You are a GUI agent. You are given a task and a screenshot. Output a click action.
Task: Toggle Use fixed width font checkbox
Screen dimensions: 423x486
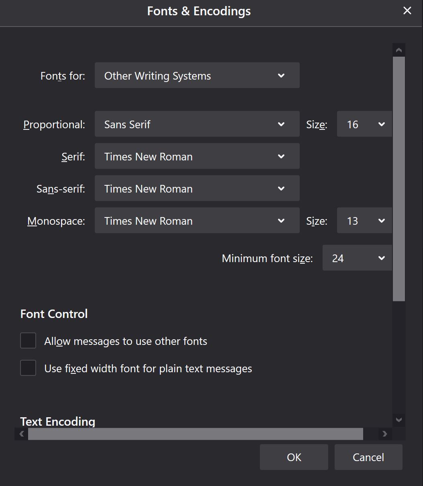coord(28,368)
